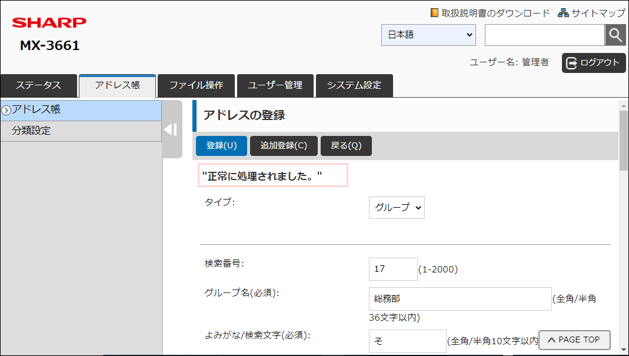Click the manual download book icon
Screen dimensions: 629x356
coord(434,13)
